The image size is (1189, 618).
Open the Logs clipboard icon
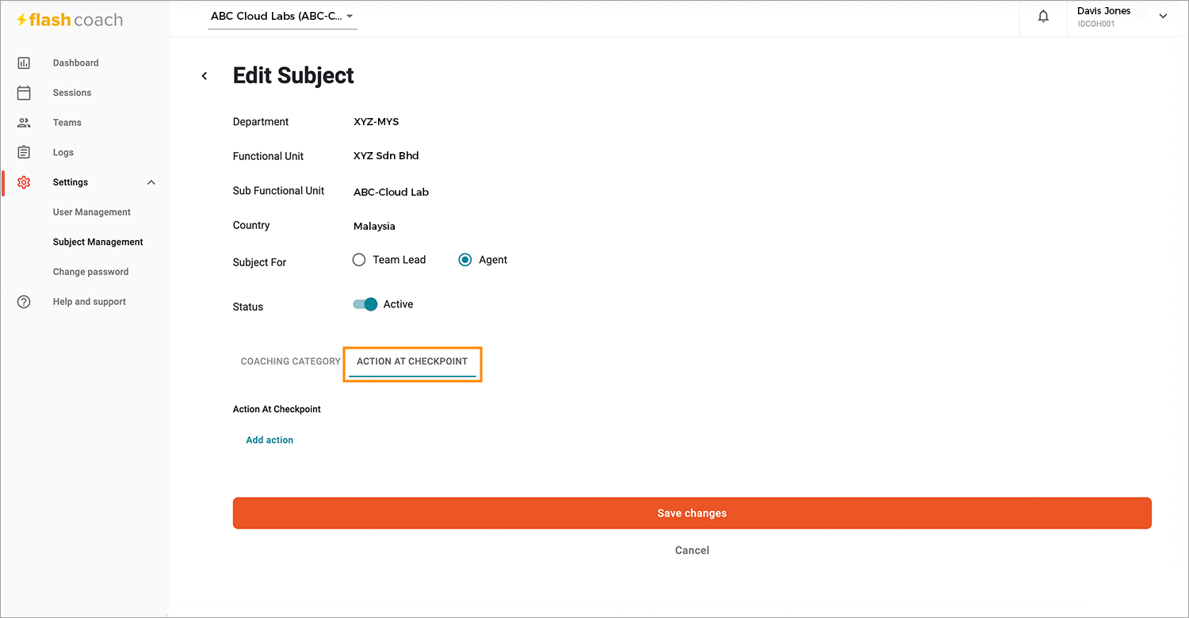tap(24, 152)
